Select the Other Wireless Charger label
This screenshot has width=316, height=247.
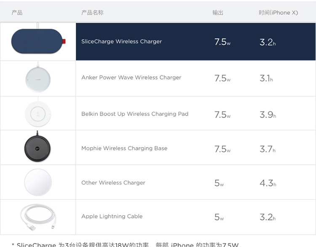pyautogui.click(x=113, y=183)
